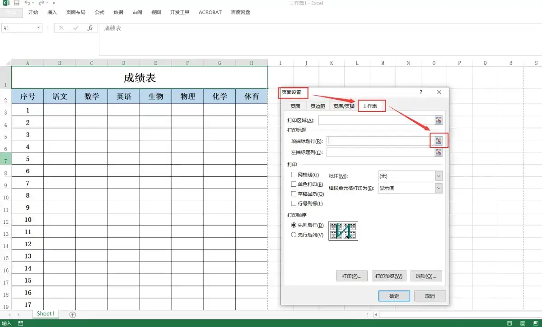This screenshot has width=542, height=327.
Task: Click the Redo icon
Action: coord(41,3)
